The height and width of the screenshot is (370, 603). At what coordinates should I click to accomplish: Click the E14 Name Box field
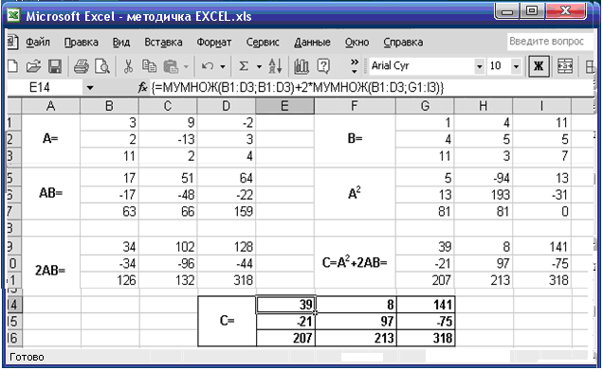point(45,88)
